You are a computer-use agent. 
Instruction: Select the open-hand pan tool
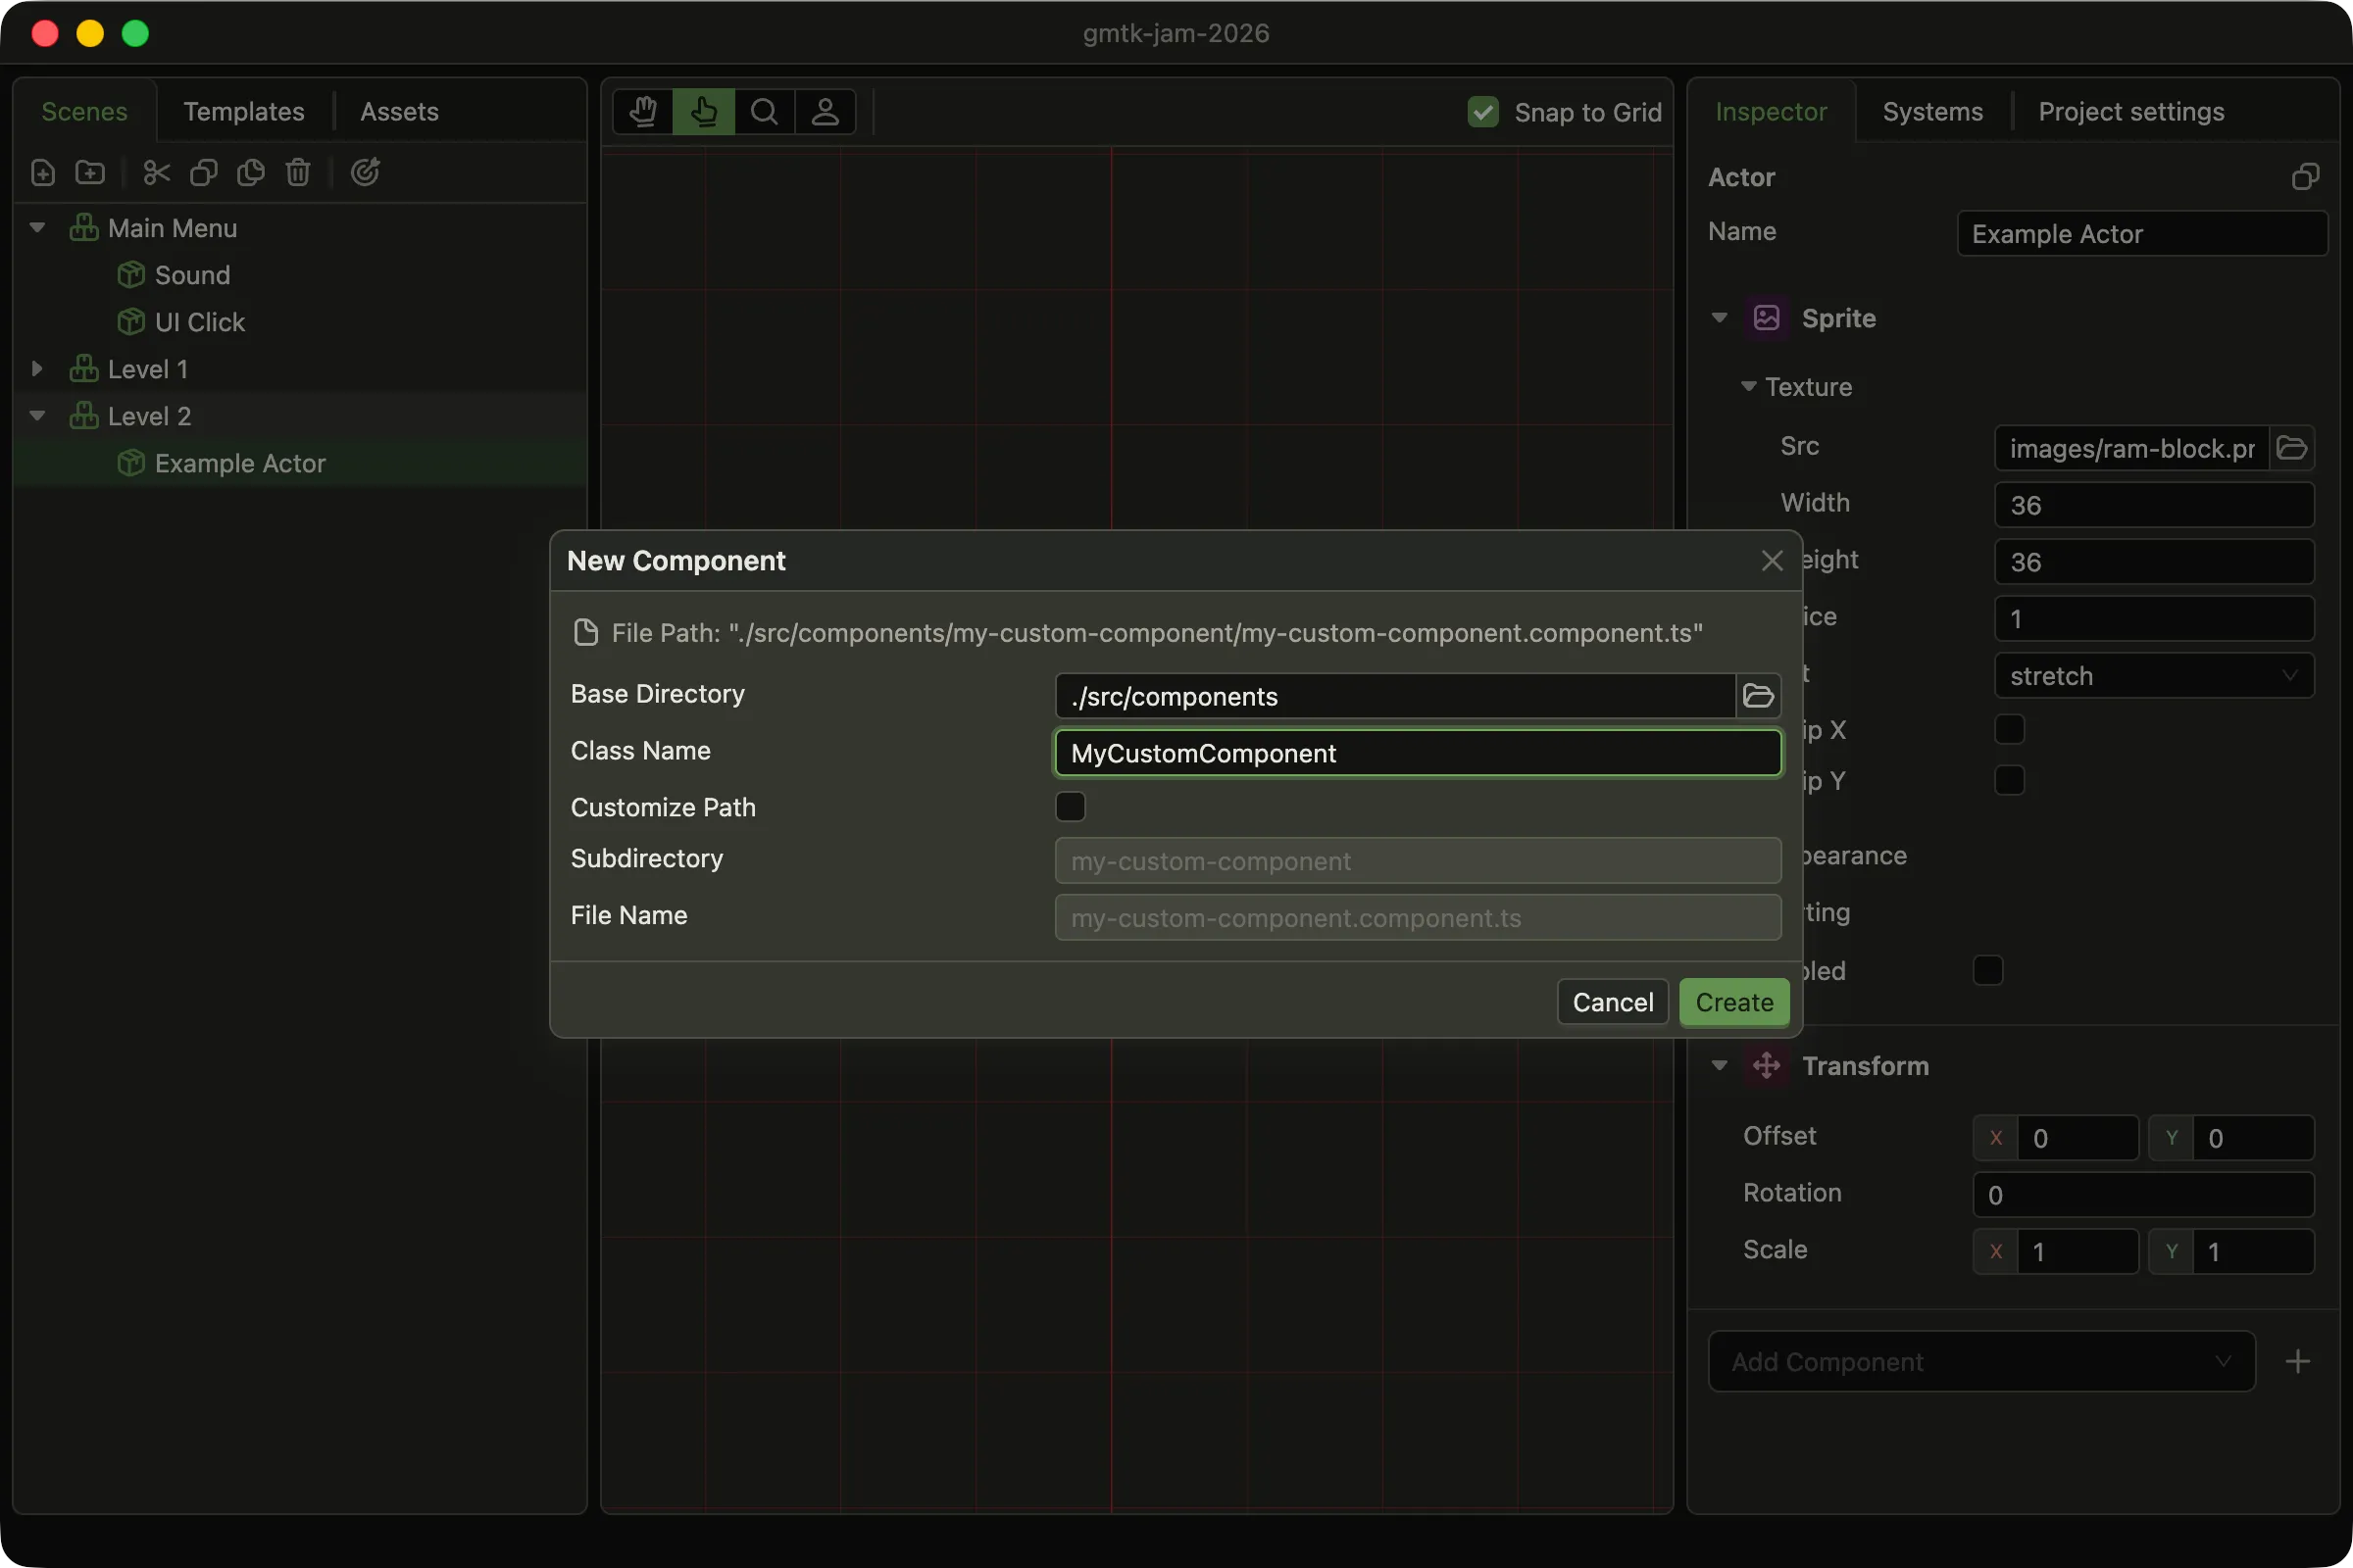click(643, 111)
